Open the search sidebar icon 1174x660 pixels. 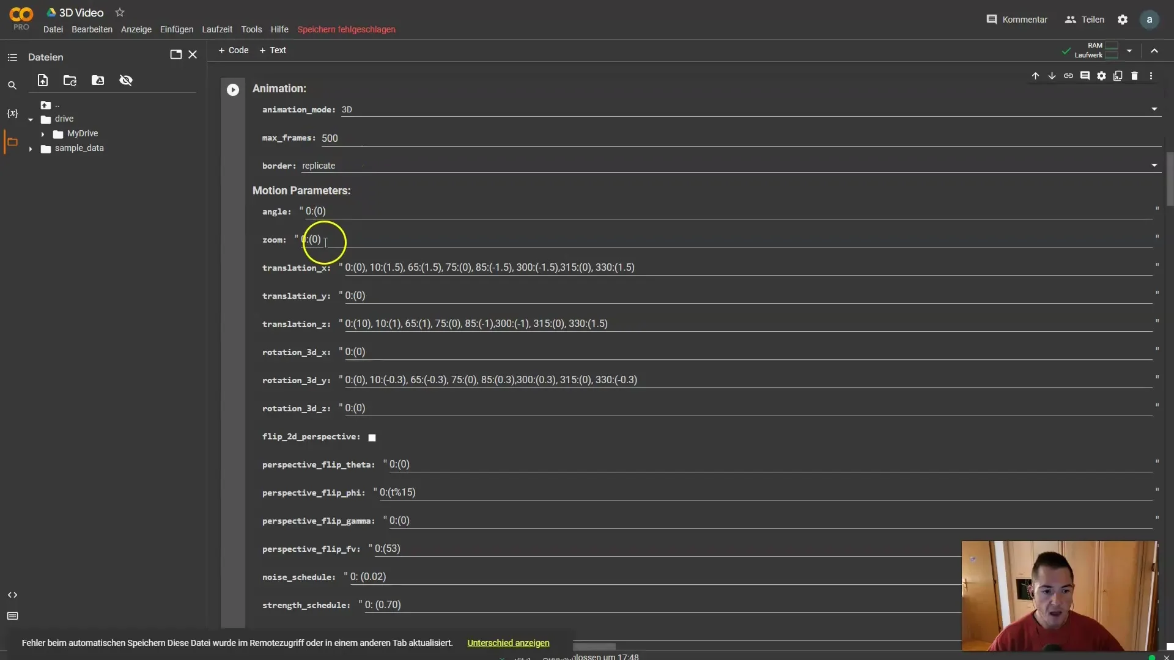click(12, 86)
